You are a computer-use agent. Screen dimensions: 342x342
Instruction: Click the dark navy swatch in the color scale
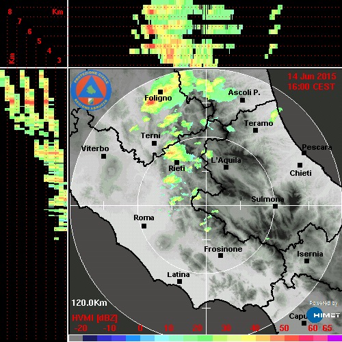pyautogui.click(x=90, y=339)
